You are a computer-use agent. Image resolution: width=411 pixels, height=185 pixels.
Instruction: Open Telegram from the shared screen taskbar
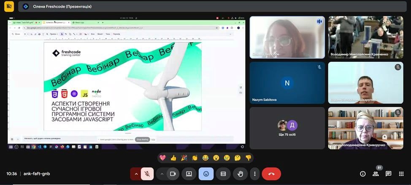45,147
